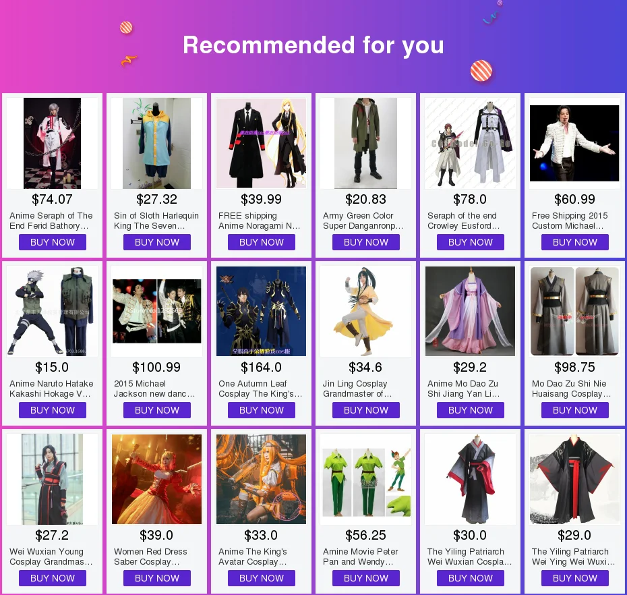Open the Ferid Bathory costume thumbnail
The height and width of the screenshot is (595, 627).
(52, 143)
